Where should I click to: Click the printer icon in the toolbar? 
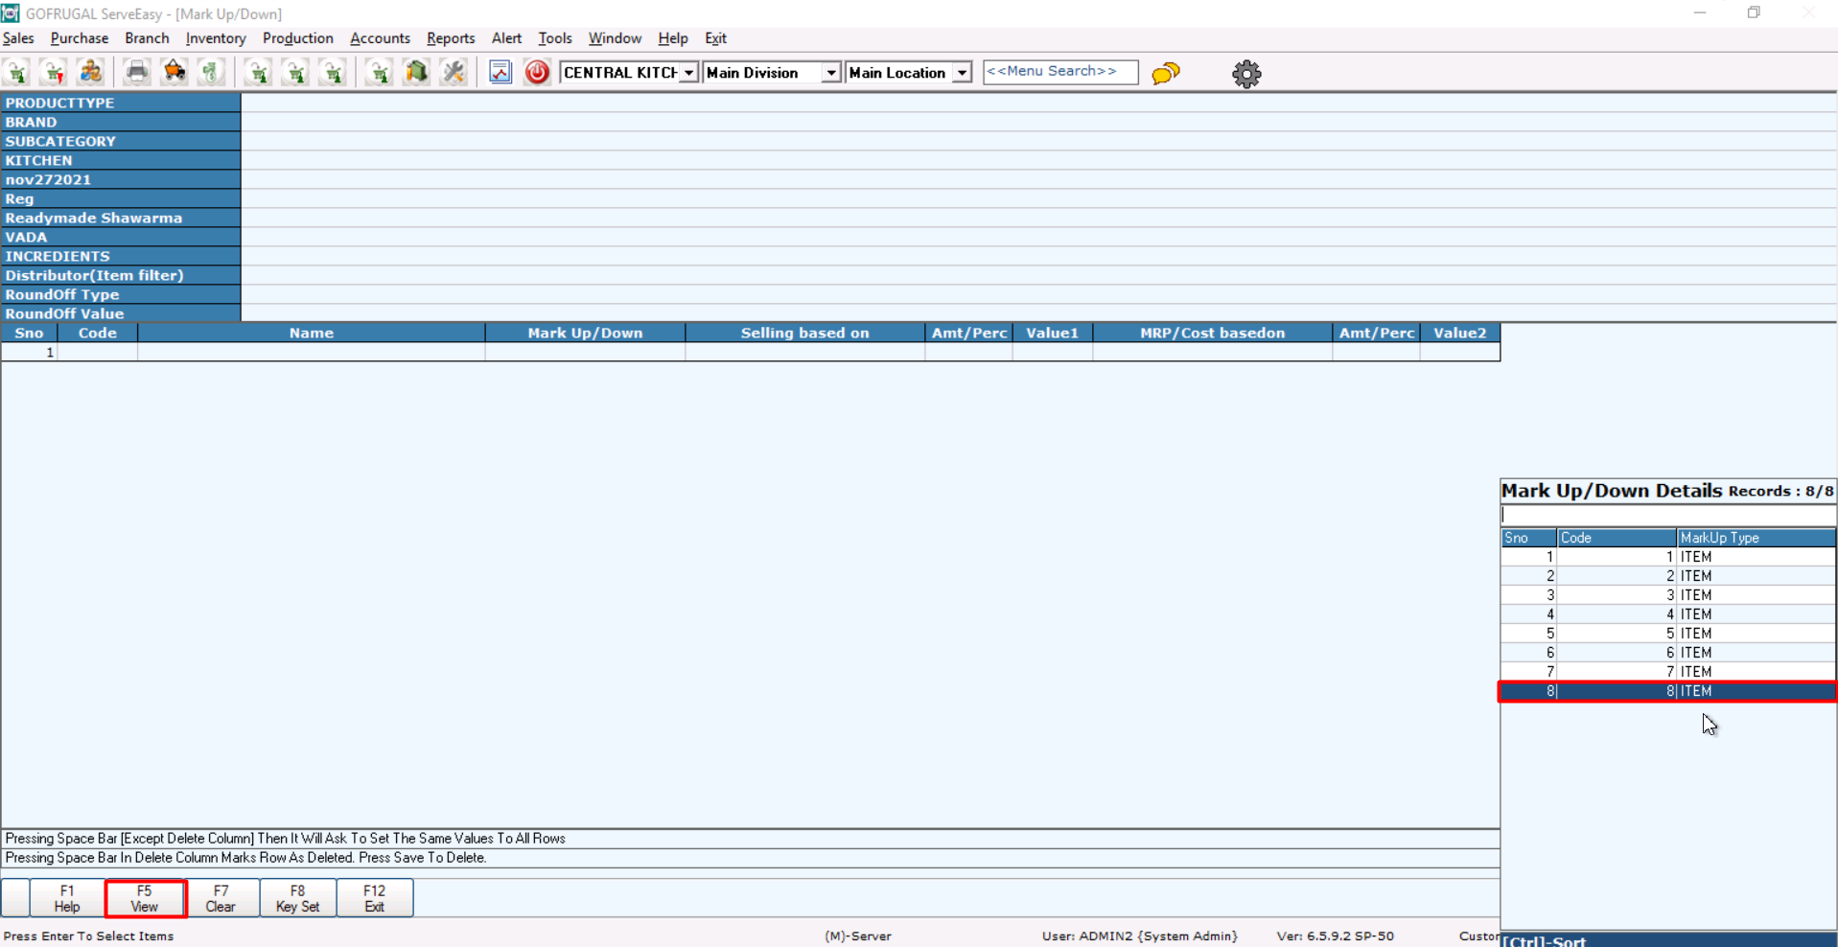pos(137,73)
